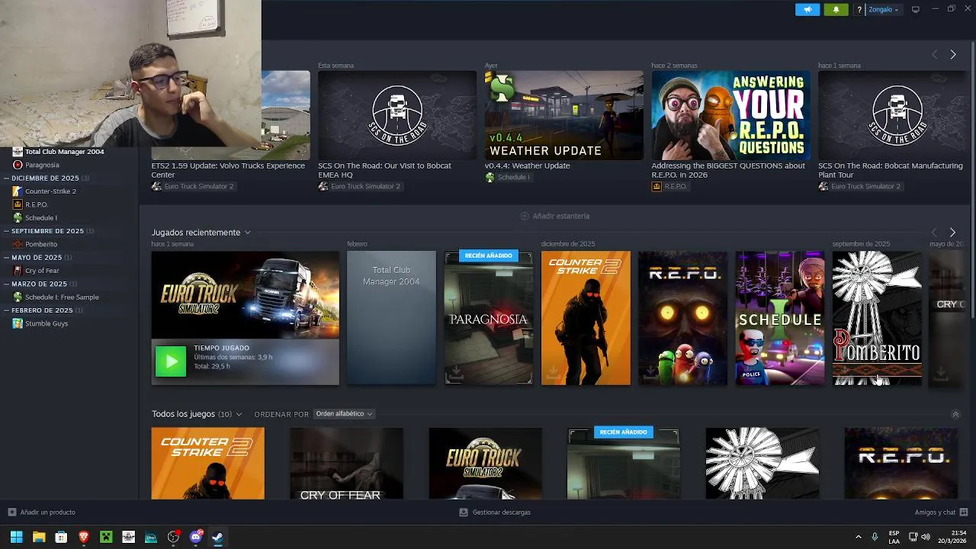Select Schedule I in the sidebar list
Image resolution: width=976 pixels, height=549 pixels.
point(41,217)
